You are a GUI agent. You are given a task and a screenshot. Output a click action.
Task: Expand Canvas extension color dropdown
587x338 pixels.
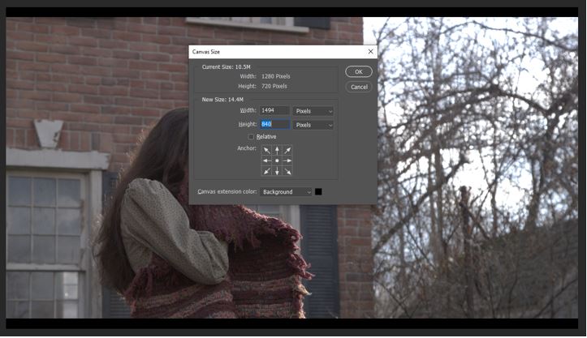(x=287, y=192)
